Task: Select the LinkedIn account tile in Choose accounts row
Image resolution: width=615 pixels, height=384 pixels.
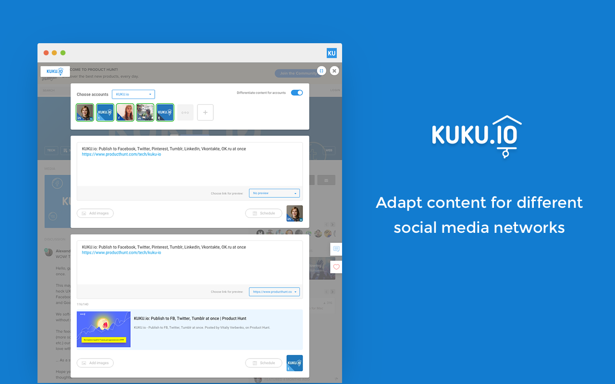Action: 85,112
